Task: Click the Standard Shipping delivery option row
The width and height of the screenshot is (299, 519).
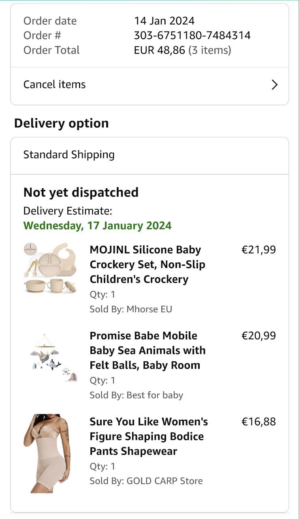Action: (x=69, y=155)
